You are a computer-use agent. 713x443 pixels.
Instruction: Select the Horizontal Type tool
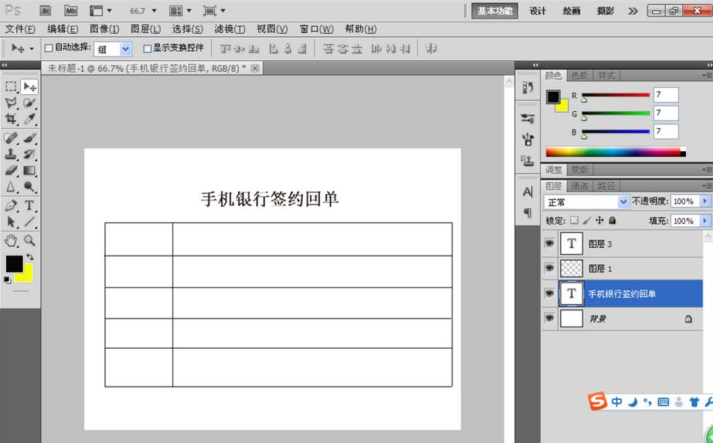[x=29, y=205]
